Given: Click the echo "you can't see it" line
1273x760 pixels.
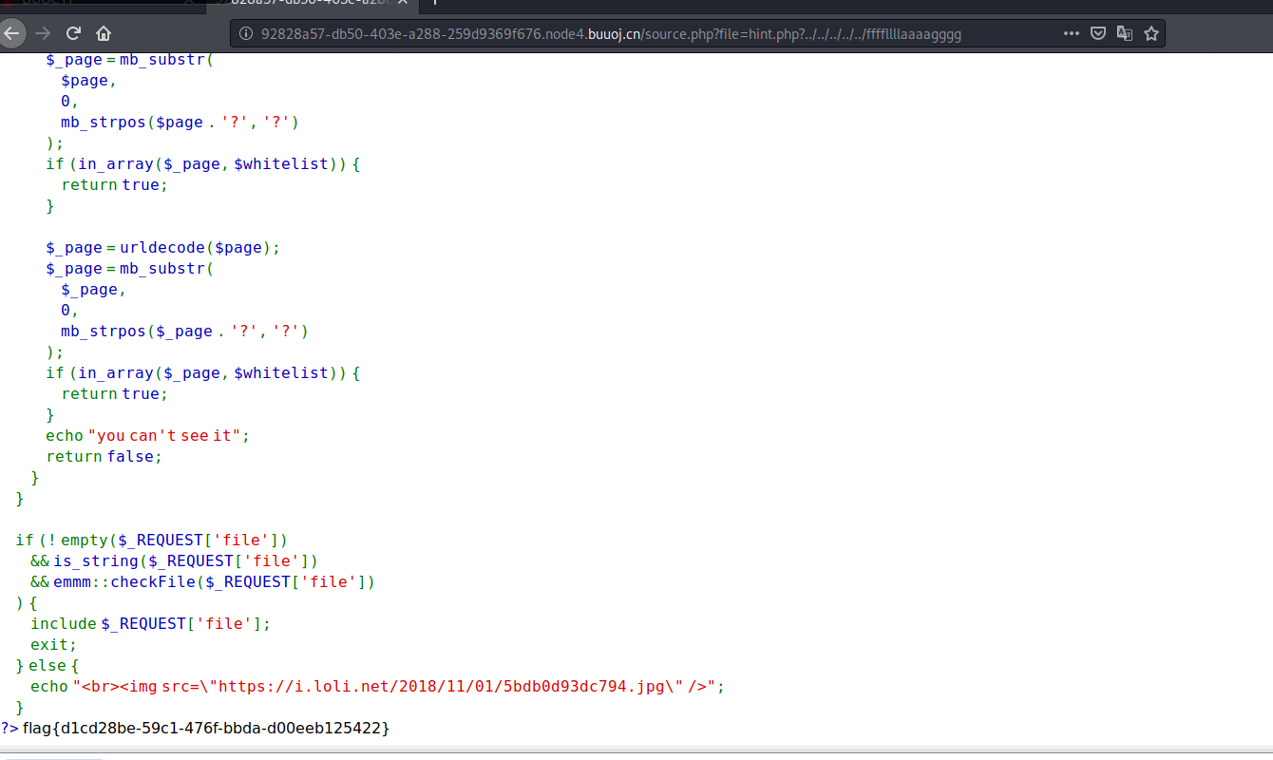Looking at the screenshot, I should click(x=147, y=436).
